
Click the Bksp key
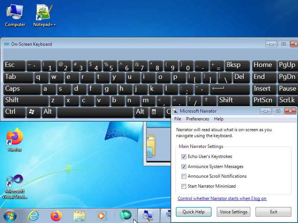[x=237, y=66]
